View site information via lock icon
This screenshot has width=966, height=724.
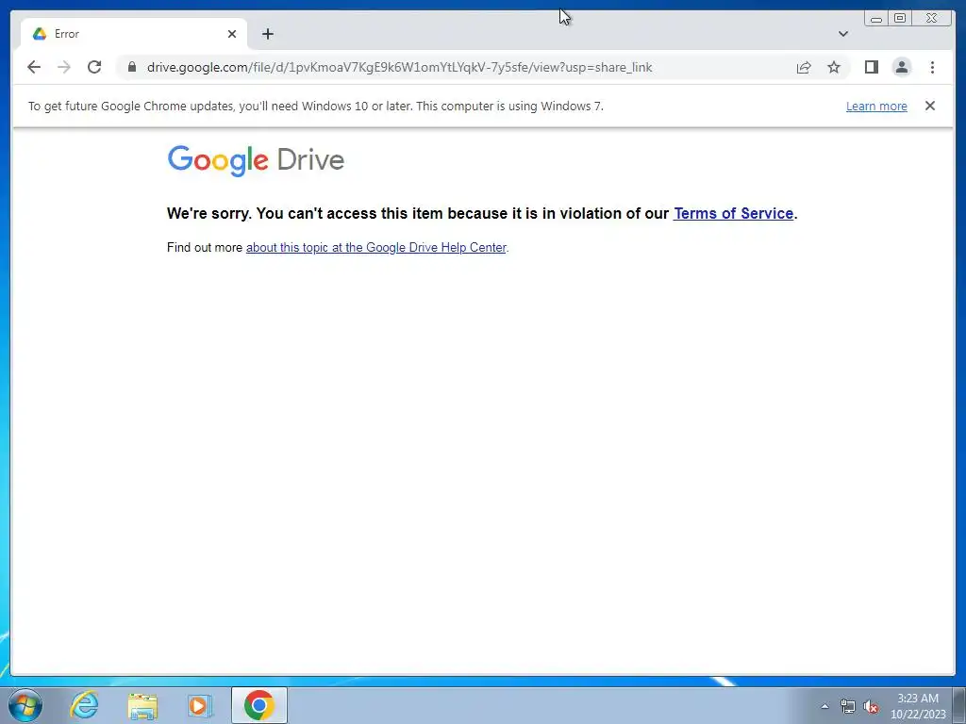tap(132, 67)
